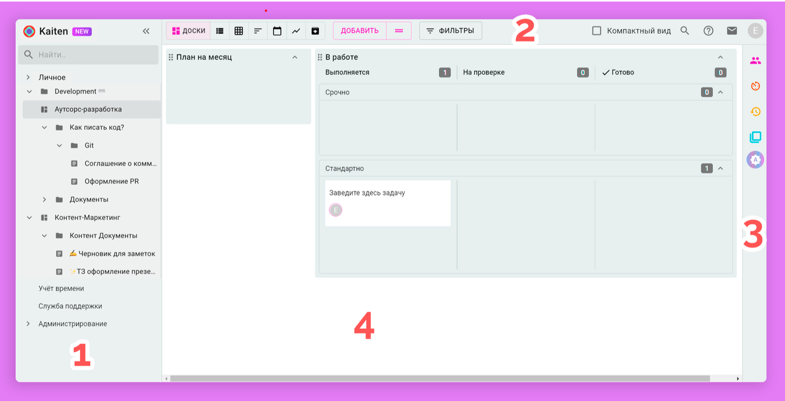The height and width of the screenshot is (401, 785).
Task: Grab the drag handle of В работе
Action: pyautogui.click(x=320, y=57)
